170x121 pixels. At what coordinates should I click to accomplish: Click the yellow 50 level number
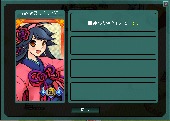point(136,23)
